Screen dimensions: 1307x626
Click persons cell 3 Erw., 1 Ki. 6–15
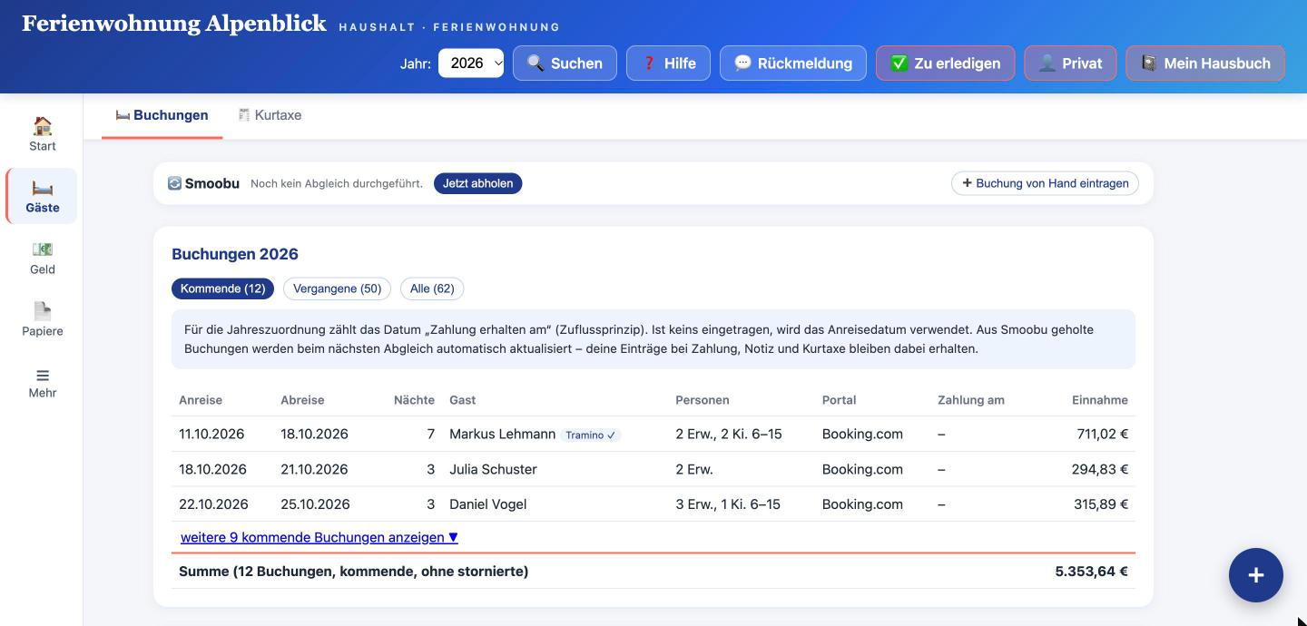click(728, 504)
